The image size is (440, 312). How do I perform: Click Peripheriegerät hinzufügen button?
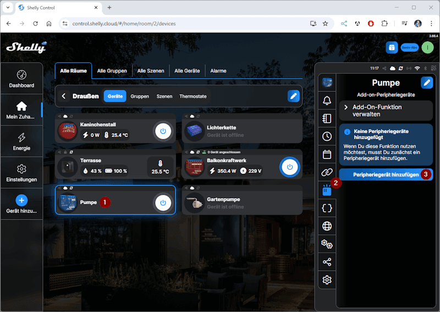(x=384, y=174)
